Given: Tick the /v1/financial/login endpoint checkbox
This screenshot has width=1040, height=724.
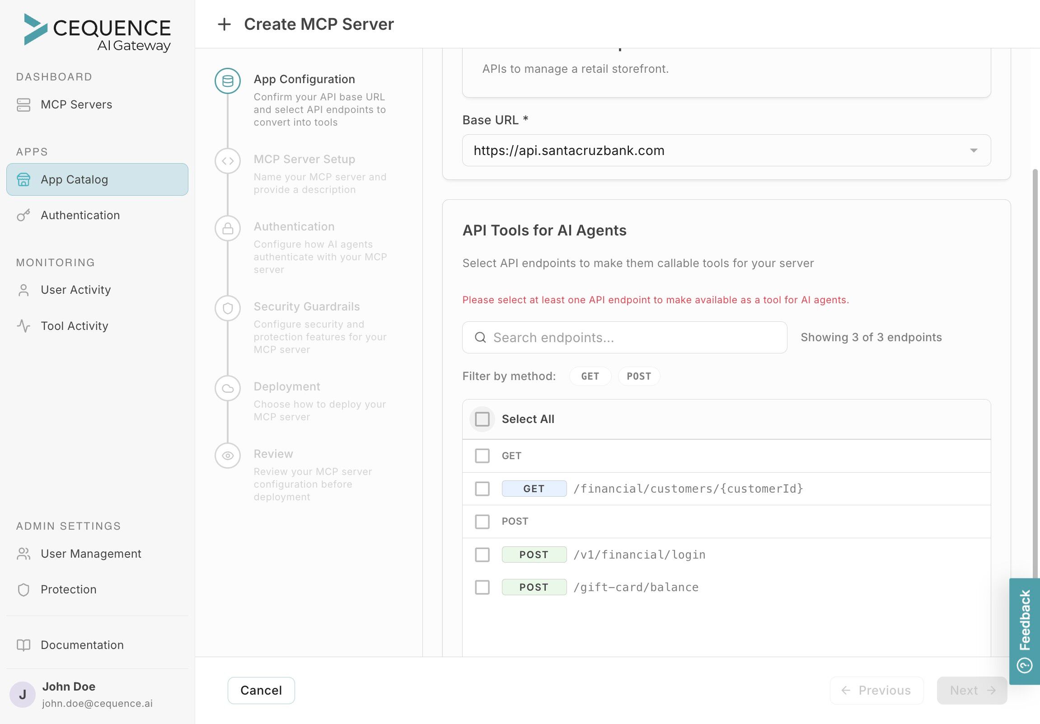Looking at the screenshot, I should [x=482, y=555].
